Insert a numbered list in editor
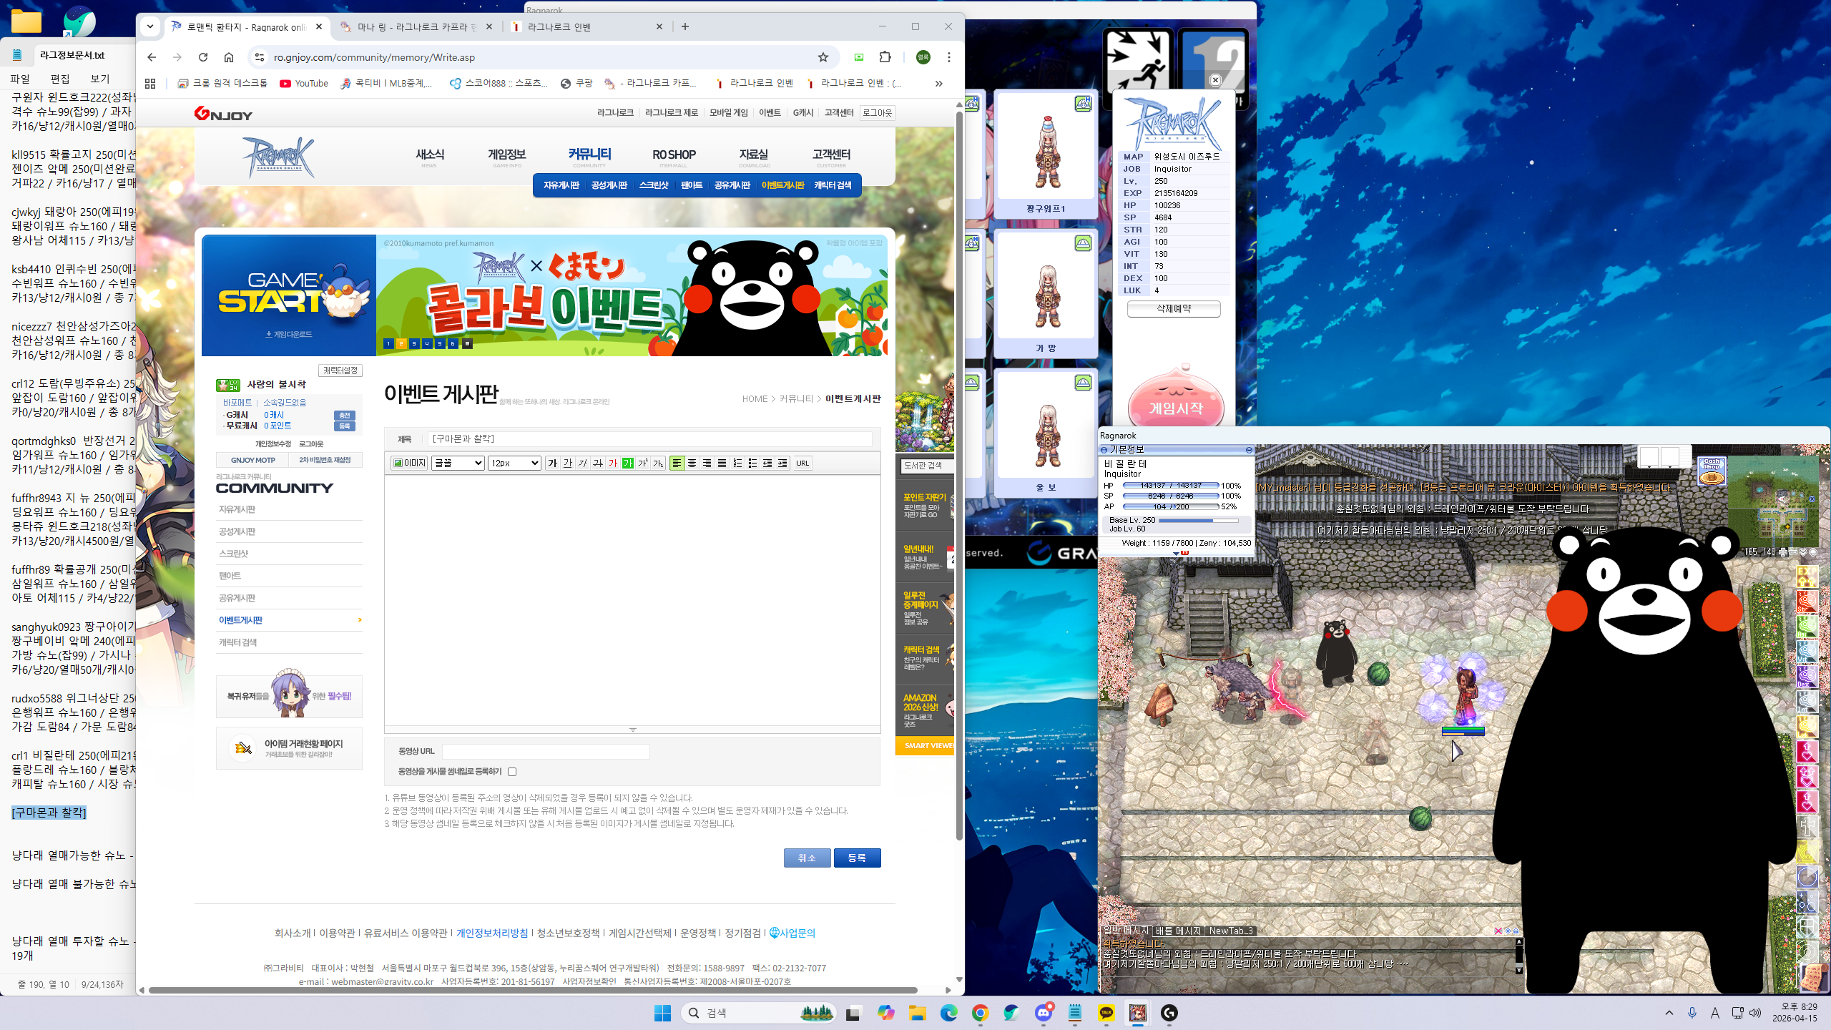 pos(737,463)
